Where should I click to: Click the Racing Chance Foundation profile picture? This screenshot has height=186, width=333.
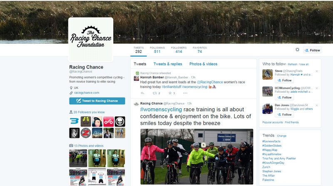point(91,39)
